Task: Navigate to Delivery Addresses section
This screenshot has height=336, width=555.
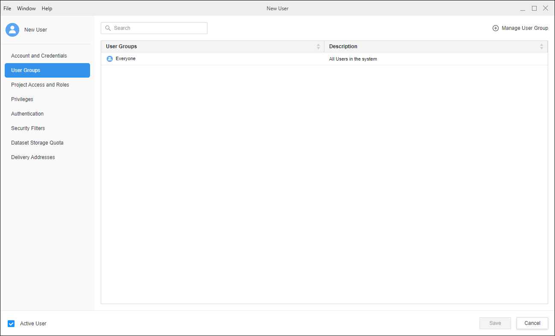Action: [33, 157]
